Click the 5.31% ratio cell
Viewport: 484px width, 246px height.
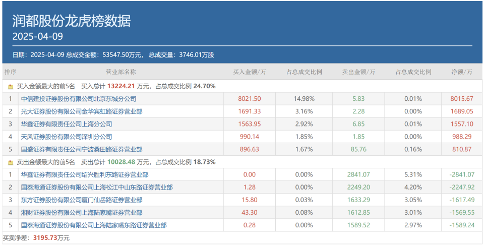(413, 175)
